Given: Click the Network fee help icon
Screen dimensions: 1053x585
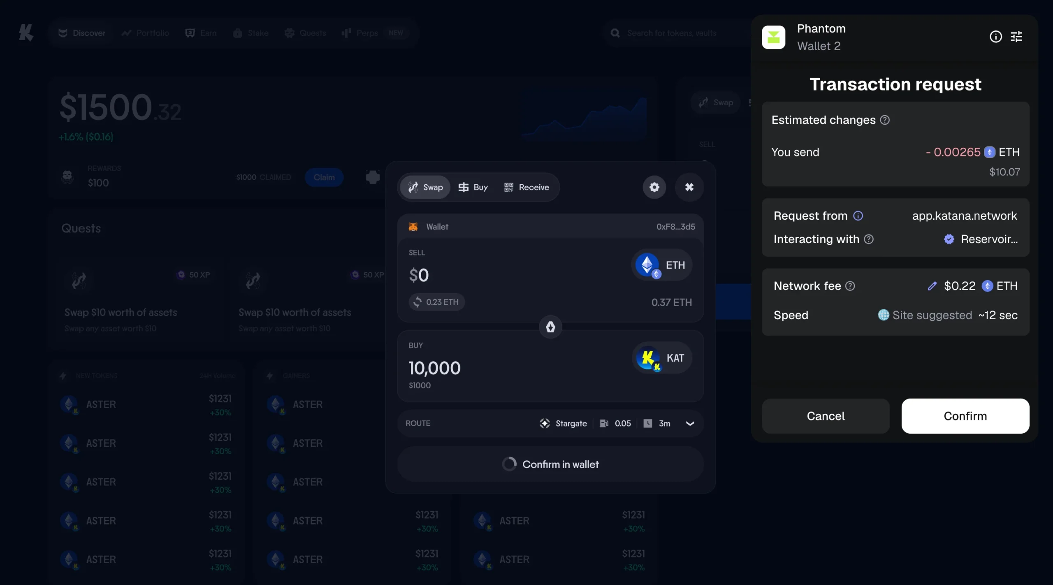Looking at the screenshot, I should tap(850, 286).
